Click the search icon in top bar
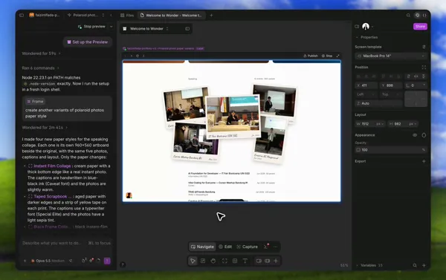 408,16
